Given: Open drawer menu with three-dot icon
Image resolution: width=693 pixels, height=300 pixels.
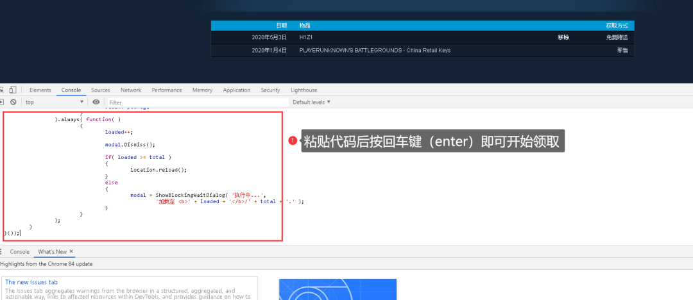Looking at the screenshot, I should [1, 252].
